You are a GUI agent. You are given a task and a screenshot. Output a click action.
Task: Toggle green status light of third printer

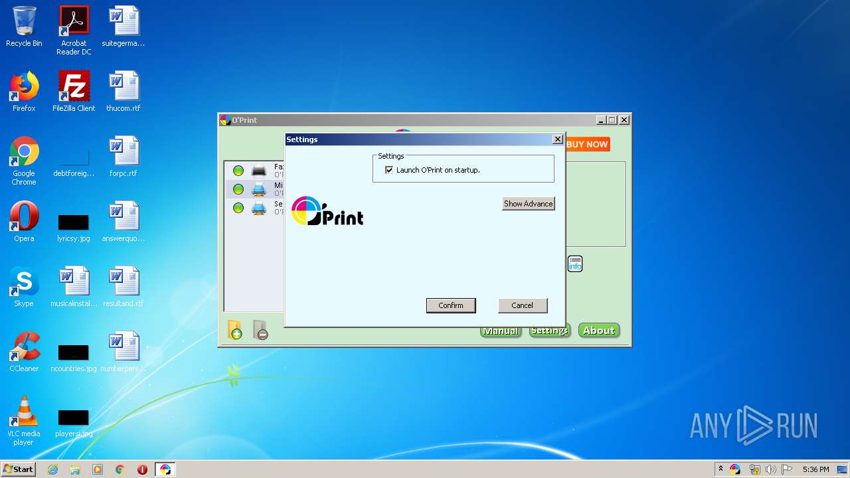[x=238, y=208]
